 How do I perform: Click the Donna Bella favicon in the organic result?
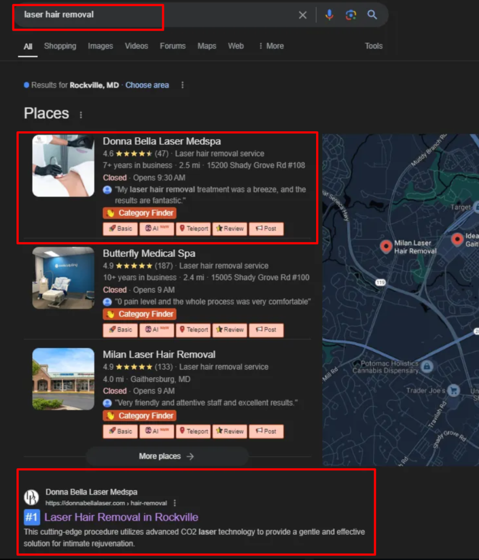point(31,497)
